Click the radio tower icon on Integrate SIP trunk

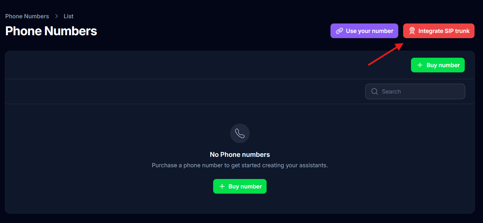(412, 31)
